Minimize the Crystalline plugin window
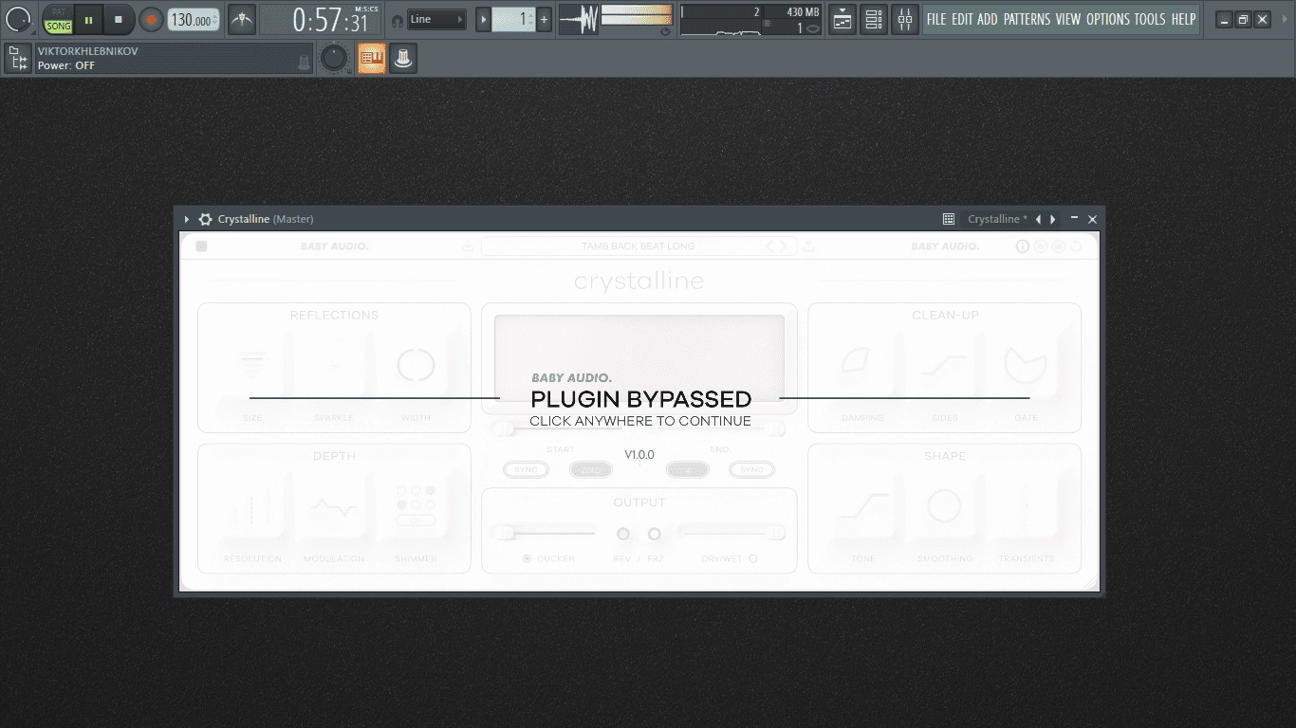 1074,218
